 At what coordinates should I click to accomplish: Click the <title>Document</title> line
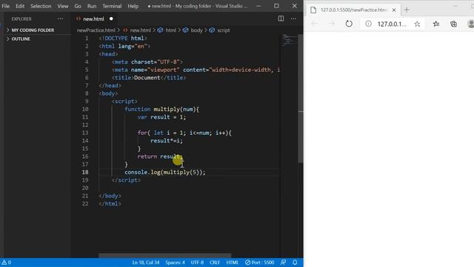click(x=149, y=78)
